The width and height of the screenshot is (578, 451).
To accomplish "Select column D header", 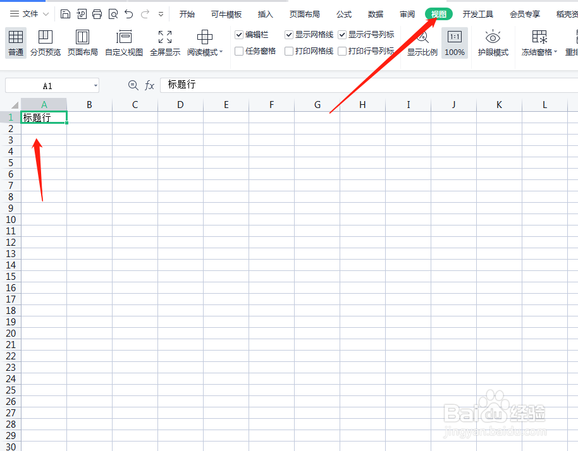I will tap(180, 105).
